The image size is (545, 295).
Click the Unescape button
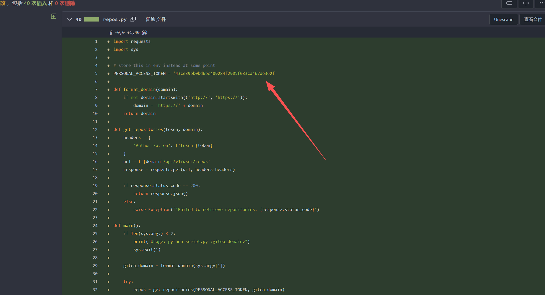503,19
